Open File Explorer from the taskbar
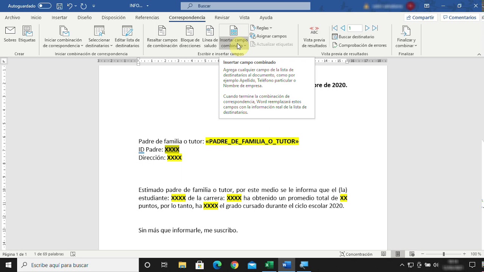 tap(182, 265)
